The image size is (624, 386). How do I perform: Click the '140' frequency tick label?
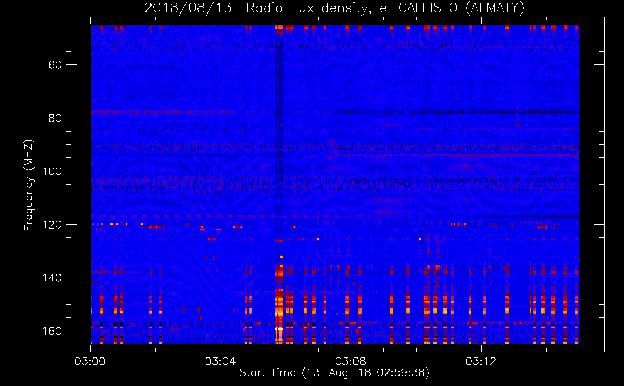[x=52, y=278]
